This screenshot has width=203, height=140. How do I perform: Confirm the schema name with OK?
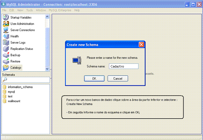94,79
